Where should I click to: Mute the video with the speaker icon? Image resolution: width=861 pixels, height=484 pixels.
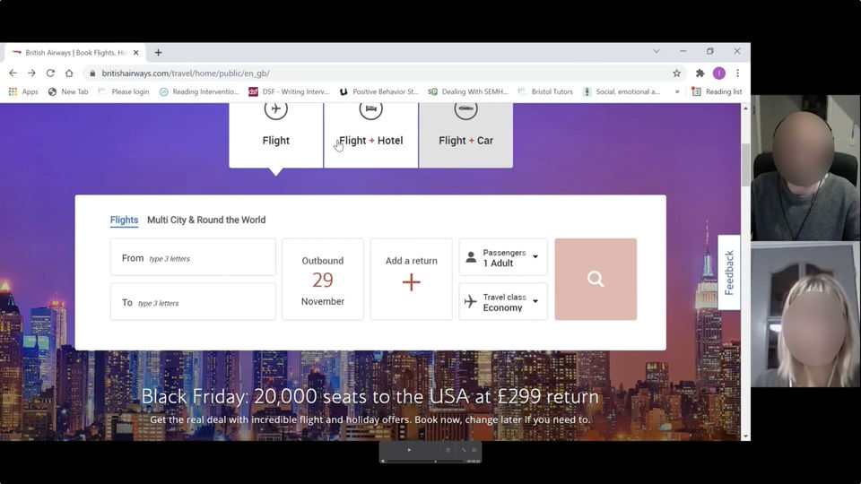[x=383, y=461]
